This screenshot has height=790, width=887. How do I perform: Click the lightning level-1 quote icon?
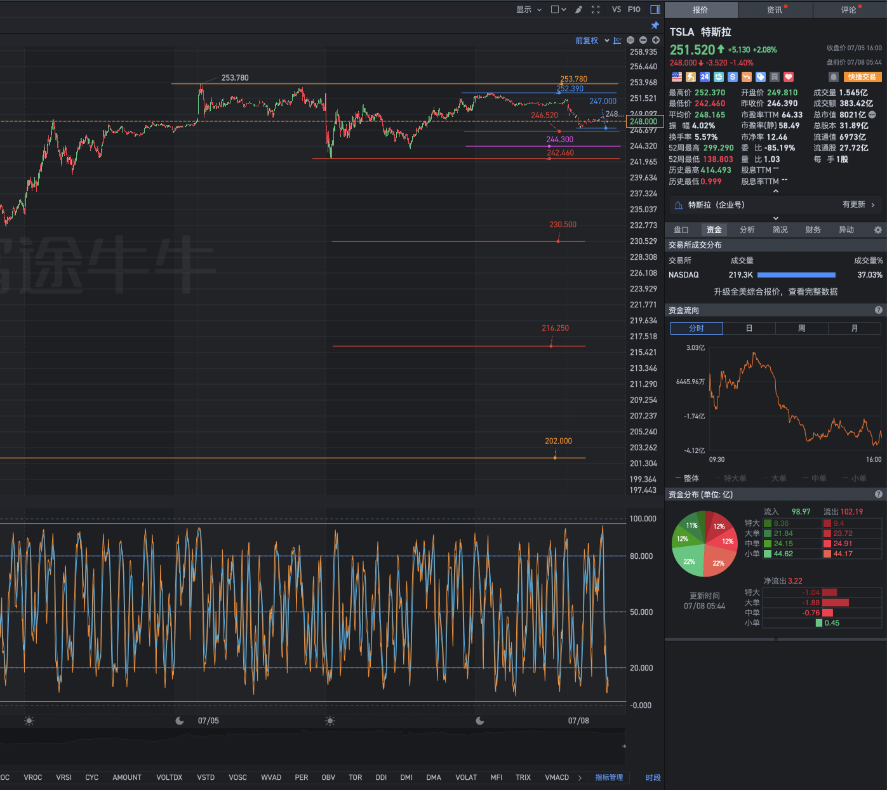(691, 77)
